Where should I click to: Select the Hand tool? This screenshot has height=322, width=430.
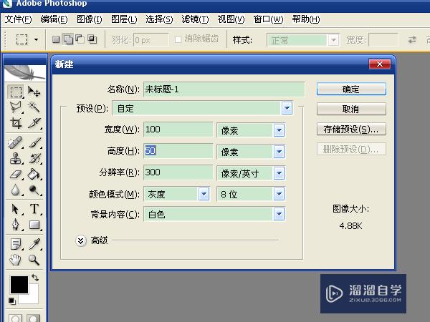(x=16, y=260)
